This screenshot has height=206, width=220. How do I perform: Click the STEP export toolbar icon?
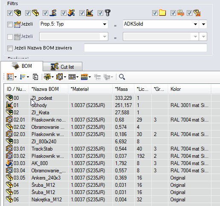[86, 77]
